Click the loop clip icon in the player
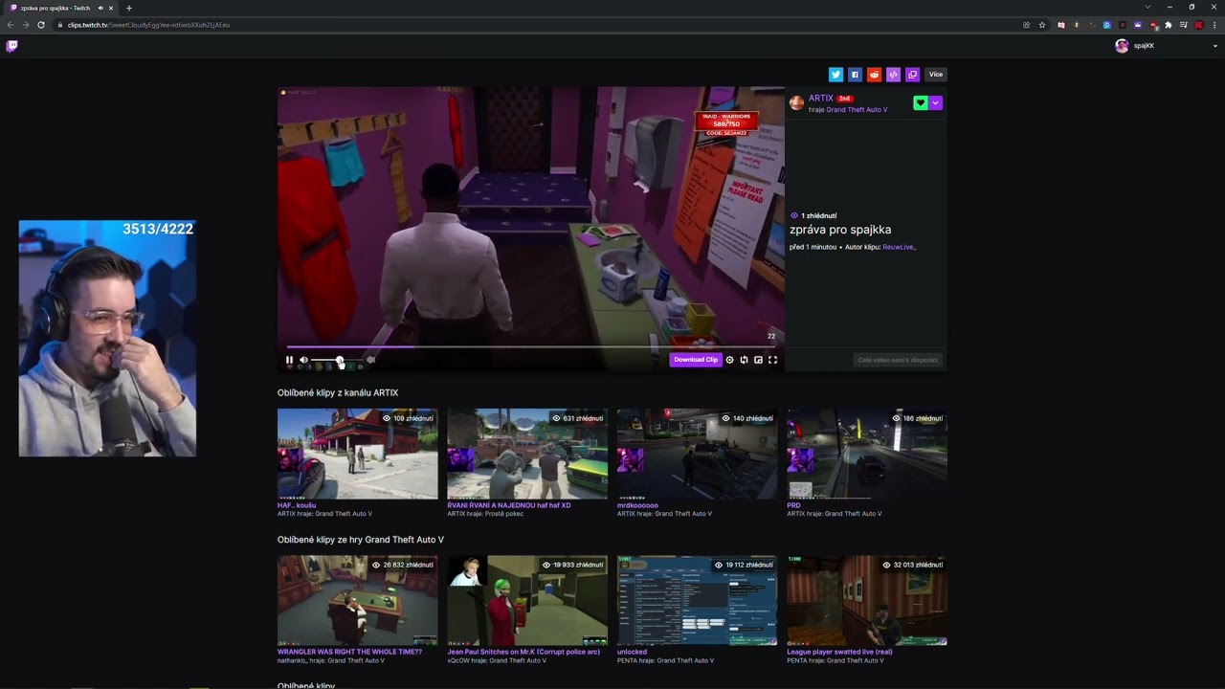 point(744,360)
